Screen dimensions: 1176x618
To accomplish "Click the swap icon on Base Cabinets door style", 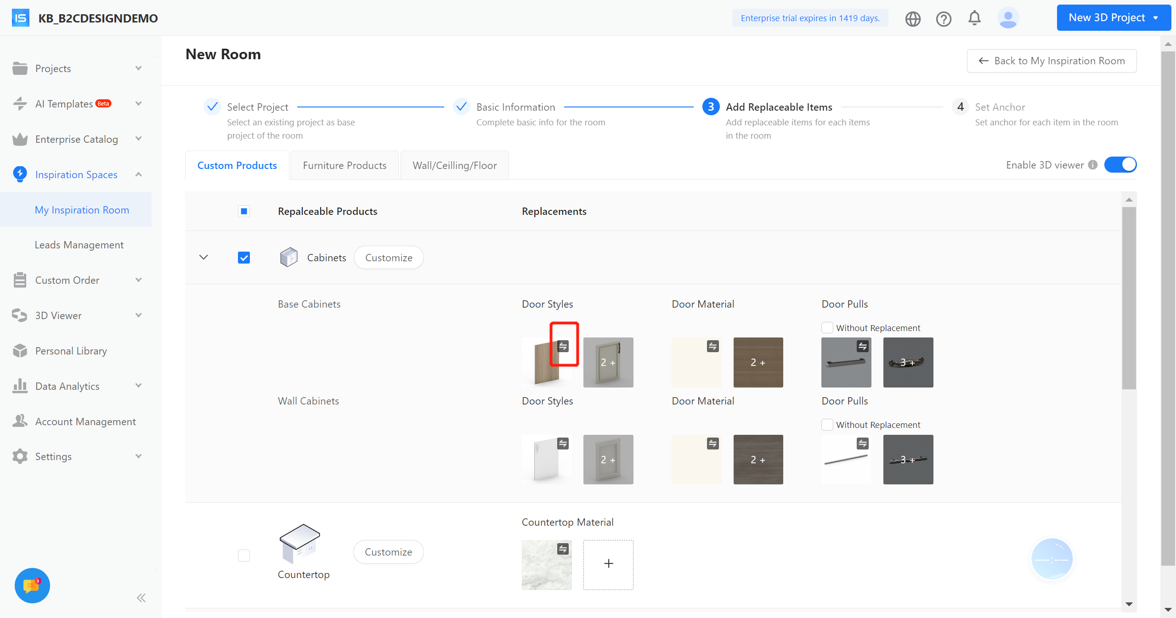I will point(563,346).
